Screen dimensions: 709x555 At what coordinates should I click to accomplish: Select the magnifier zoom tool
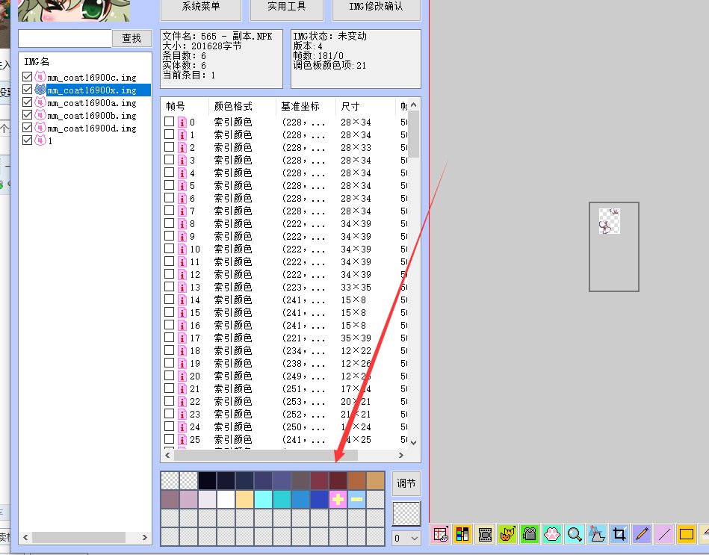[575, 534]
